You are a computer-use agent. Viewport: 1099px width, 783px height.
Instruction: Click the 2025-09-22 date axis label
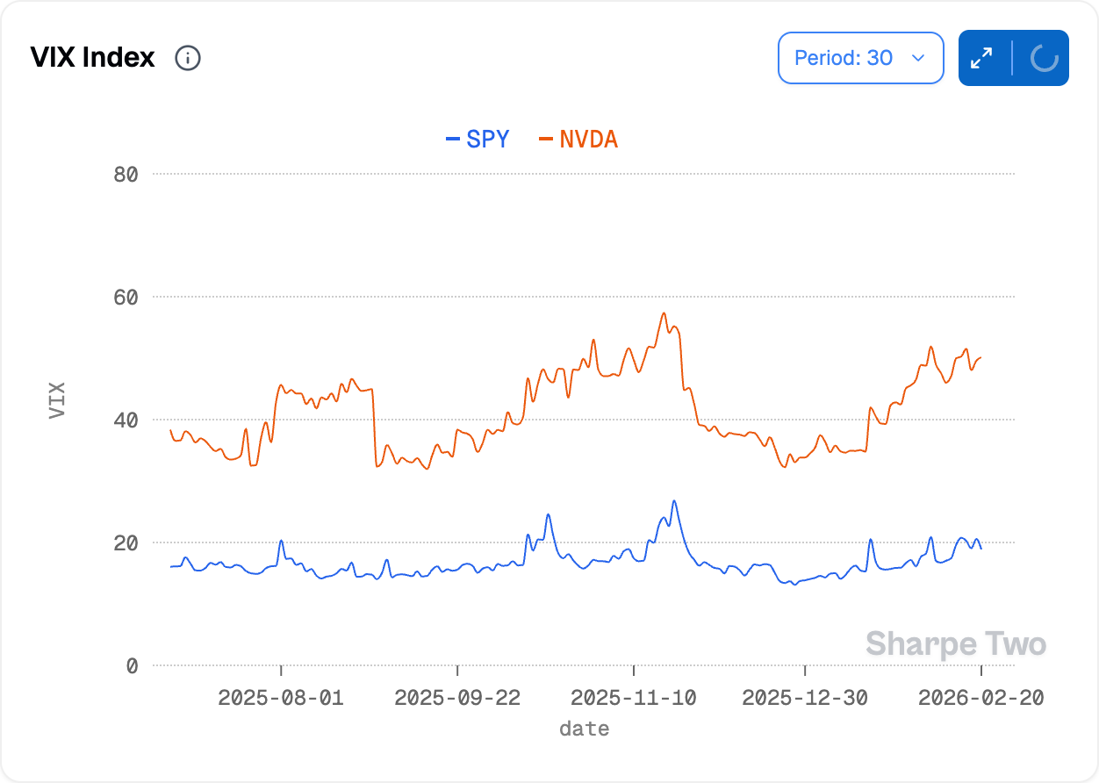[x=457, y=698]
